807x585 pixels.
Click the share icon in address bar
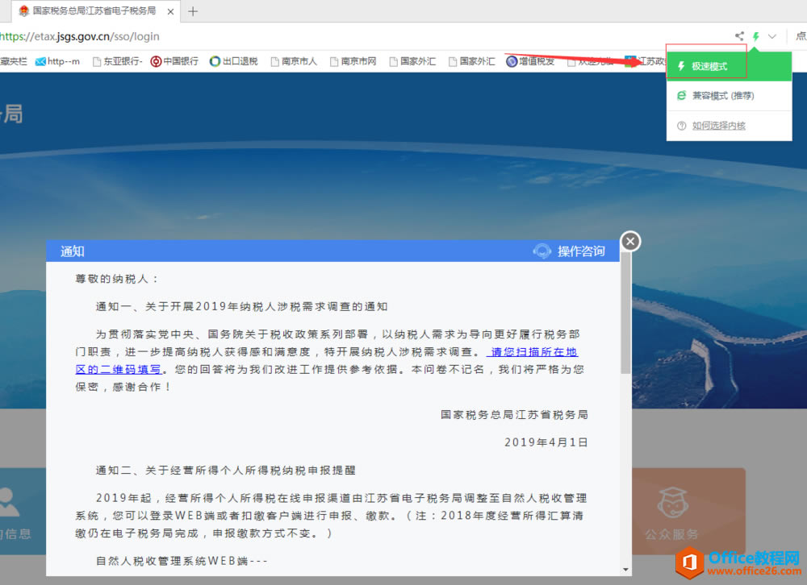pos(739,36)
